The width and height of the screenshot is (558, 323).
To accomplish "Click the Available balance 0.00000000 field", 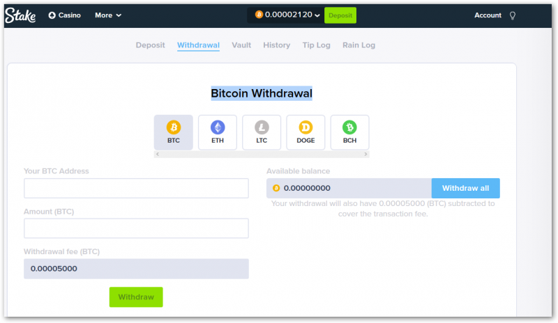I will (x=349, y=189).
